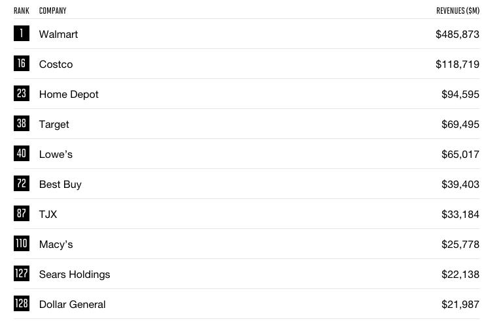Click the TJX company name
This screenshot has width=484, height=321.
(x=48, y=214)
